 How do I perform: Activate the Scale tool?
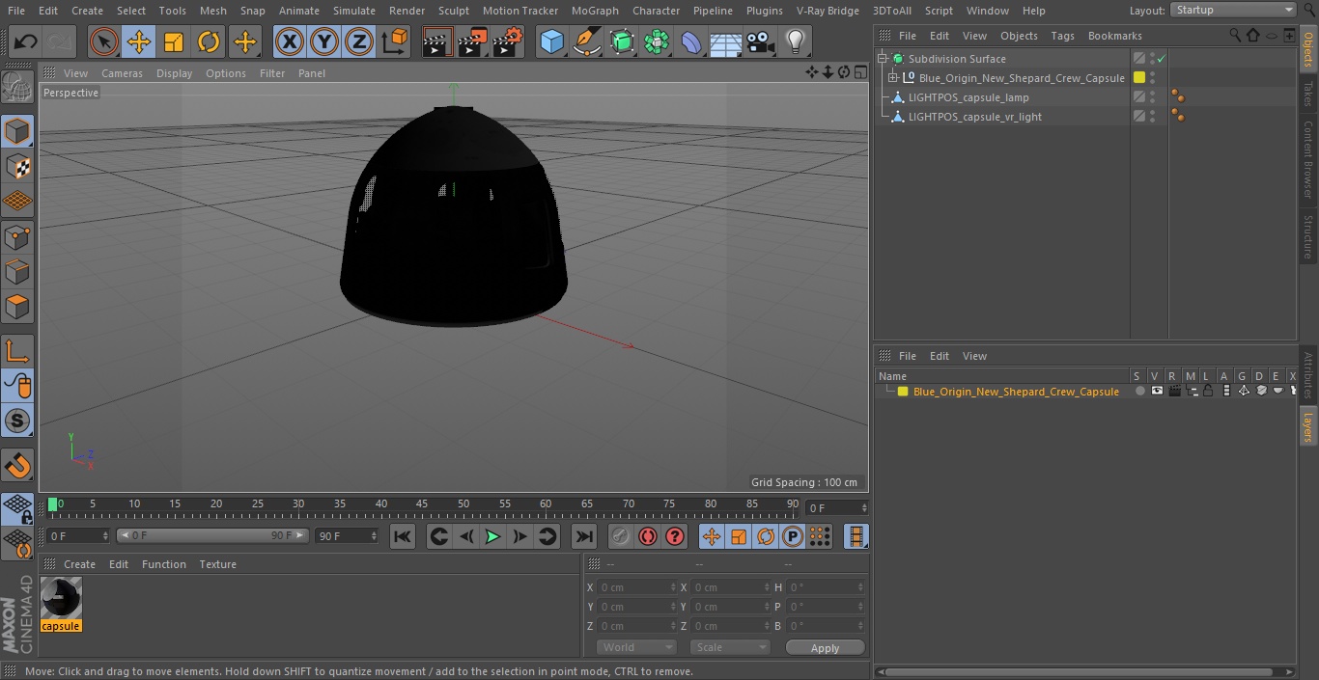coord(174,41)
